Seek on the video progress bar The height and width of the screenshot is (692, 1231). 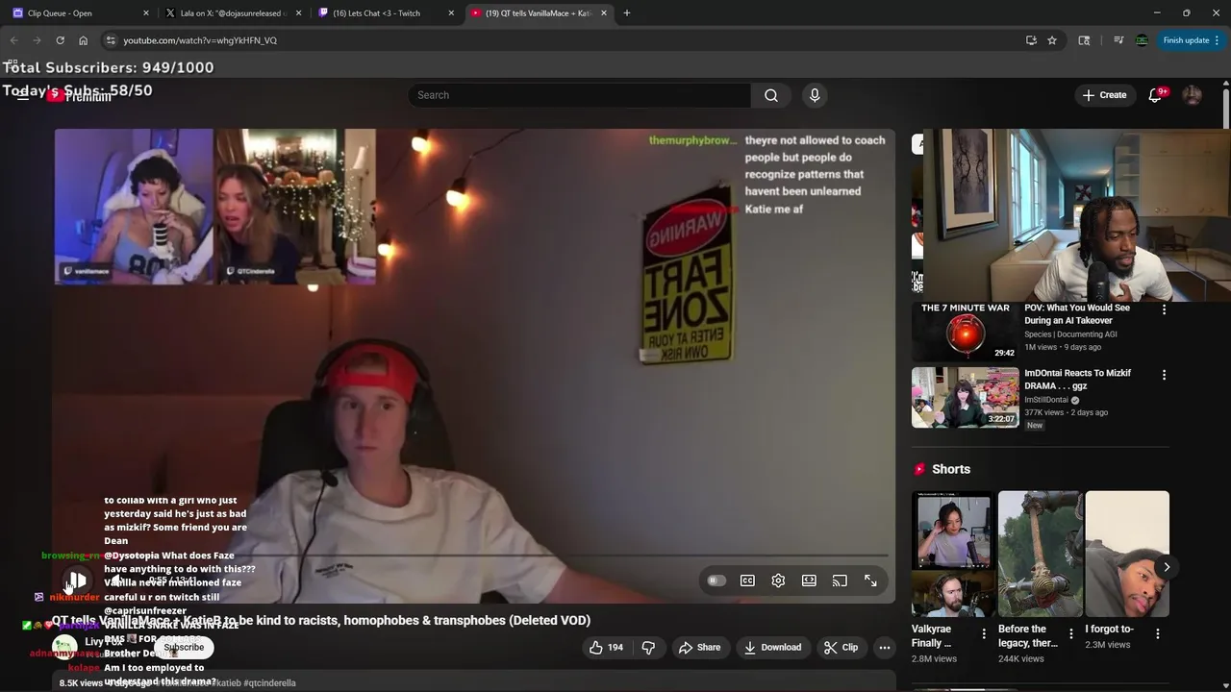(475, 556)
